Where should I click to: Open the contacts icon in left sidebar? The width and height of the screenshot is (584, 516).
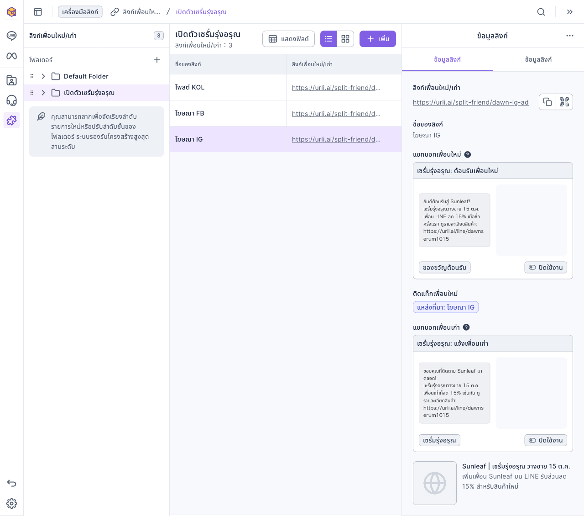click(12, 80)
